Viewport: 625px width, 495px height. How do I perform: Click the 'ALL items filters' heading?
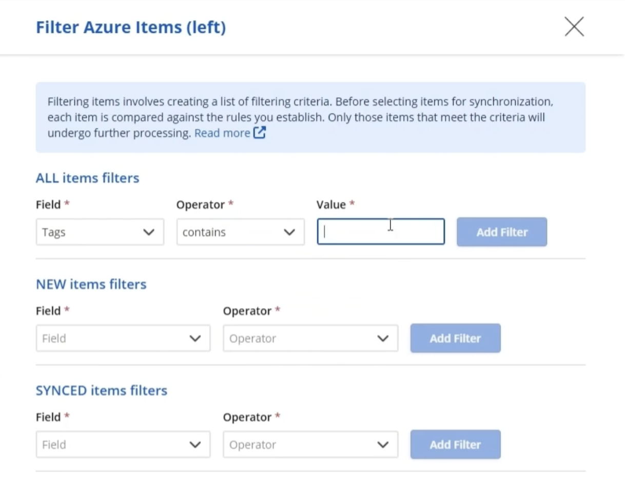[87, 178]
